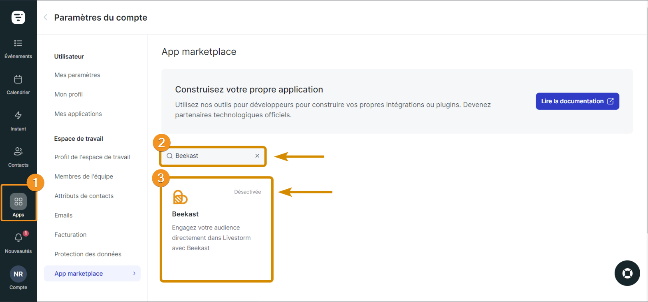Open Attributs de contacts settings
The height and width of the screenshot is (302, 648).
click(x=84, y=196)
